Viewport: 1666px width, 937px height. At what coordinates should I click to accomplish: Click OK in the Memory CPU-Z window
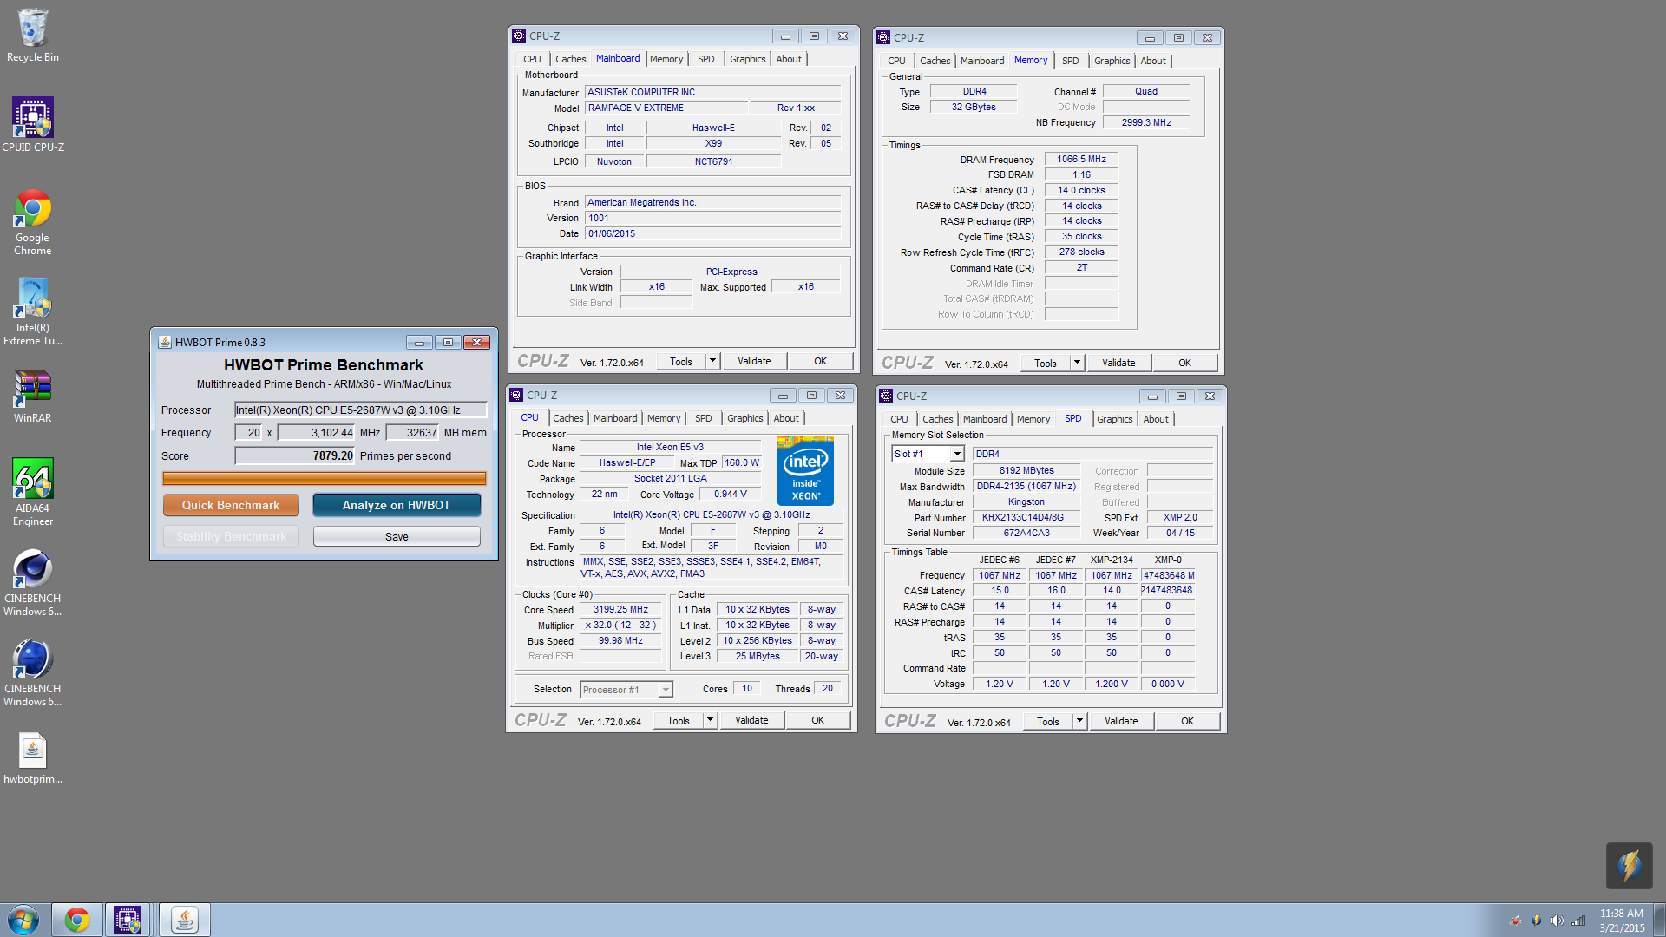pos(1184,363)
